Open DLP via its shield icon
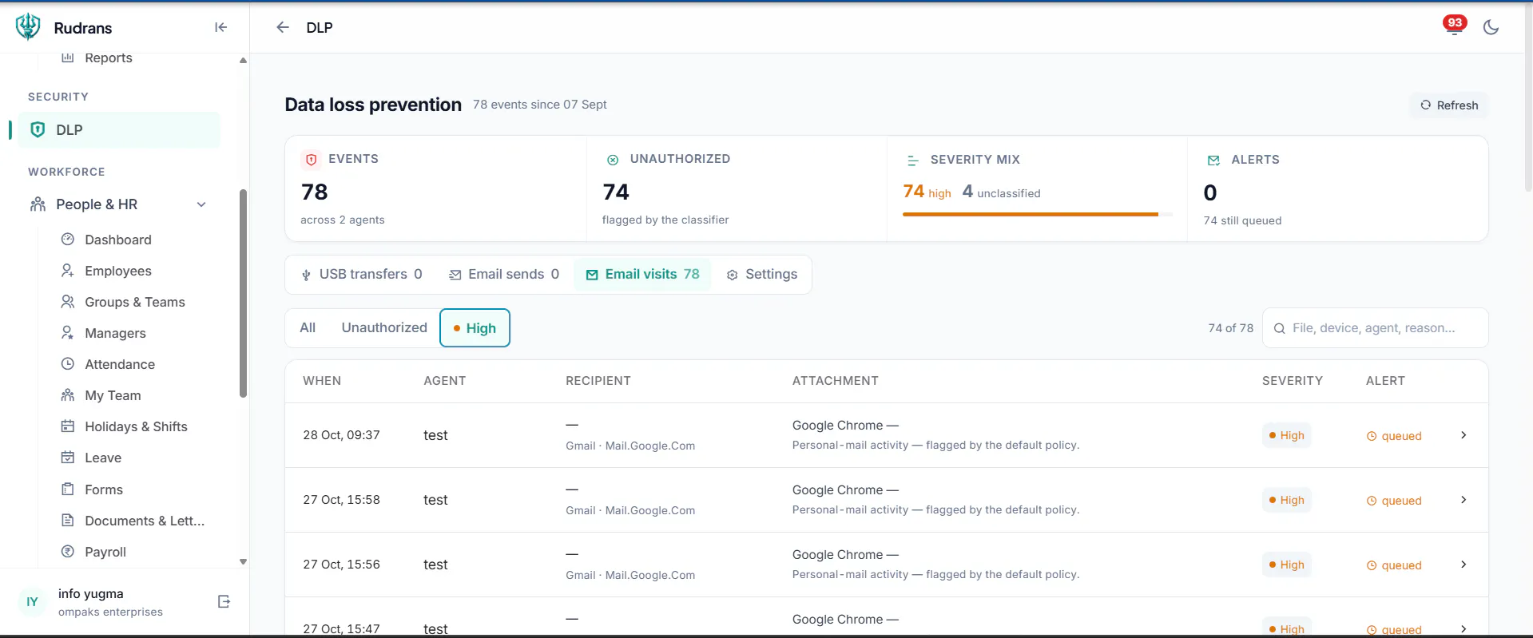Viewport: 1533px width, 638px height. [x=38, y=129]
